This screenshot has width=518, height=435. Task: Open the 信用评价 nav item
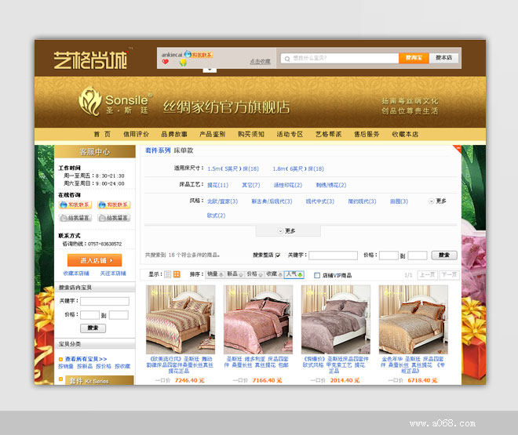[x=136, y=134]
